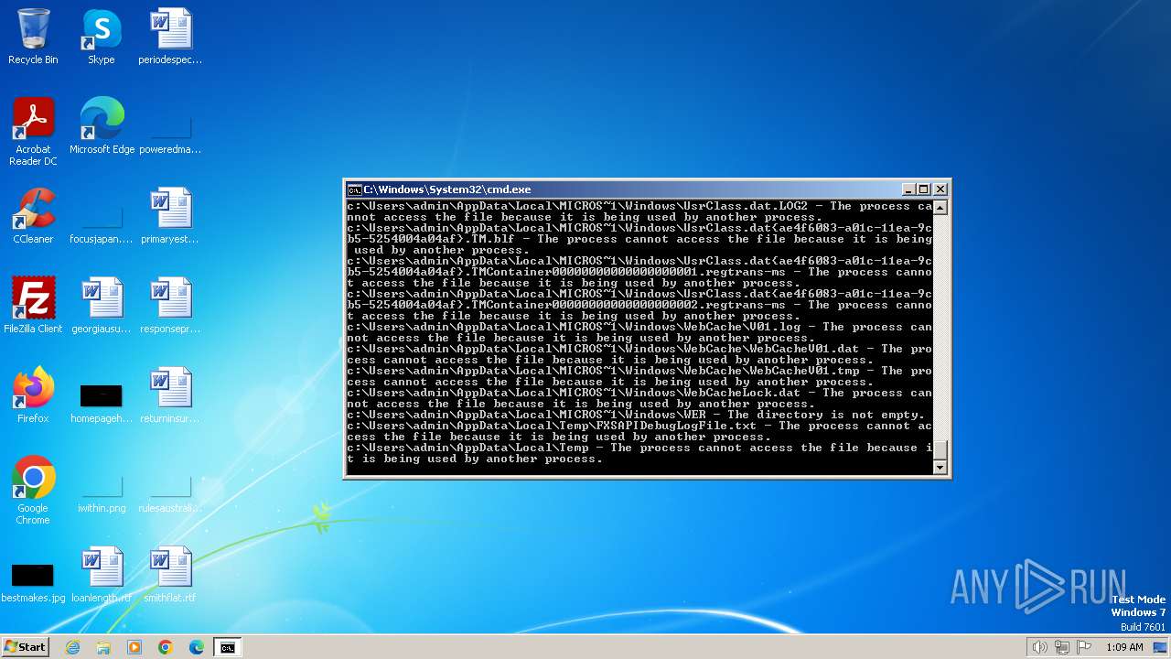The image size is (1171, 659).
Task: Select the georgiausu Word document
Action: click(x=102, y=306)
